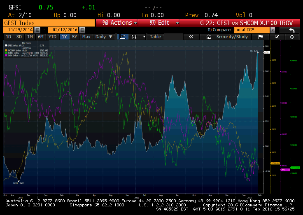Click the +.01 price change value
The image size is (303, 215).
coord(89,7)
